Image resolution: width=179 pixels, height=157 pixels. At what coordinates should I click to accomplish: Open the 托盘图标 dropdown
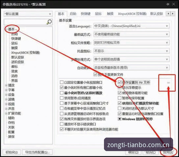coord(131,51)
